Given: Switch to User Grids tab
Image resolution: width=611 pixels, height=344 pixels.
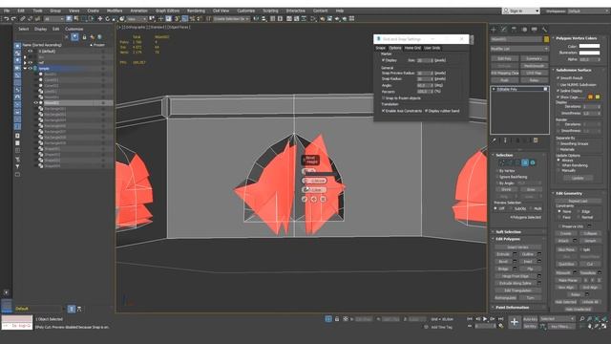Looking at the screenshot, I should 432,48.
